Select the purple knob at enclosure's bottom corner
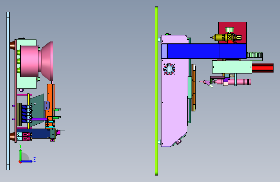The height and width of the screenshot is (182, 280). coord(178,142)
